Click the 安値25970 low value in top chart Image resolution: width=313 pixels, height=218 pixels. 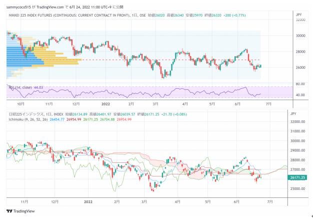(x=194, y=16)
